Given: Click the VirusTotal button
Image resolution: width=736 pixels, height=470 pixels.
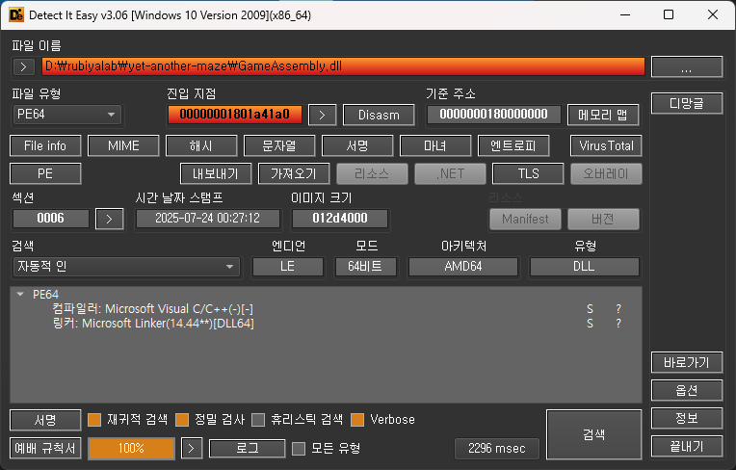Looking at the screenshot, I should tap(606, 145).
